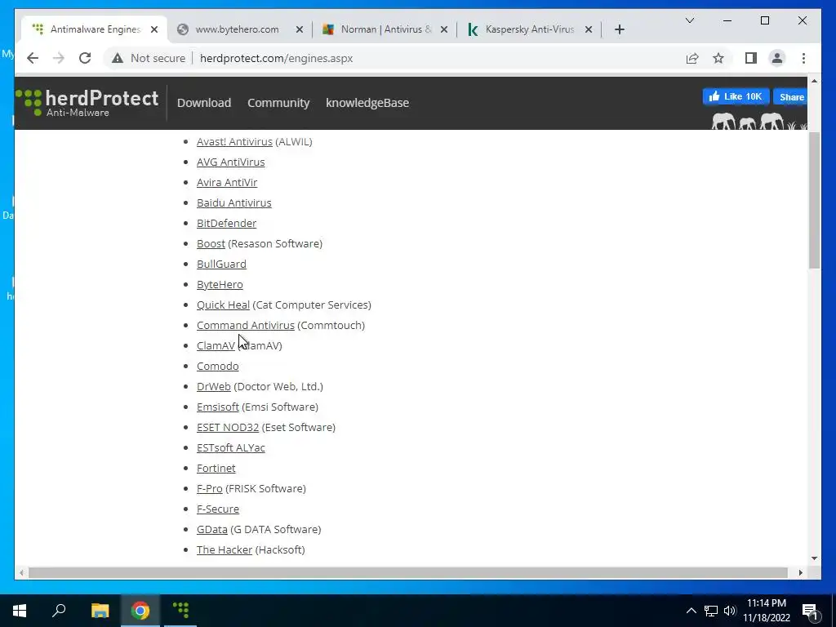Switch to the Norman Antivirus tab
The height and width of the screenshot is (627, 836).
click(385, 29)
